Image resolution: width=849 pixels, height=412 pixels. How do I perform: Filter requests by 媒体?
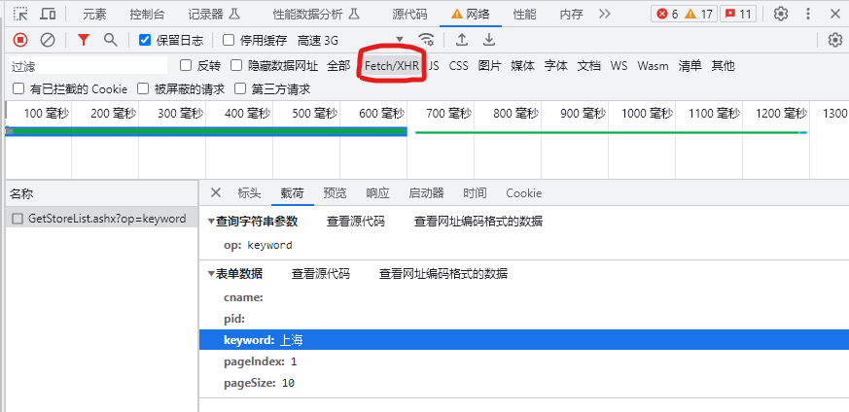pyautogui.click(x=522, y=66)
